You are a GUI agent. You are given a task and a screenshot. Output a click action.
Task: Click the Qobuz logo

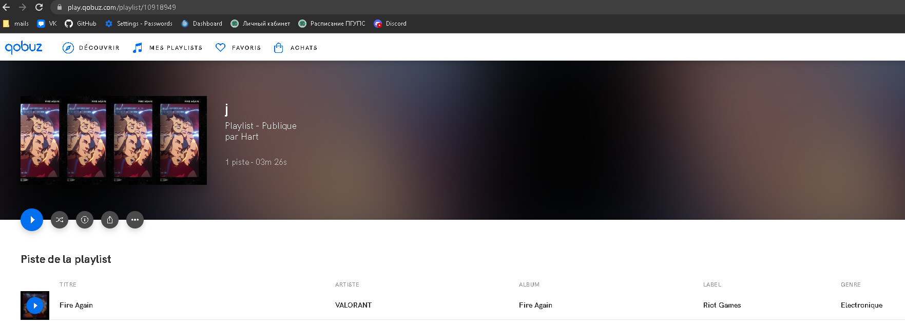click(x=24, y=47)
